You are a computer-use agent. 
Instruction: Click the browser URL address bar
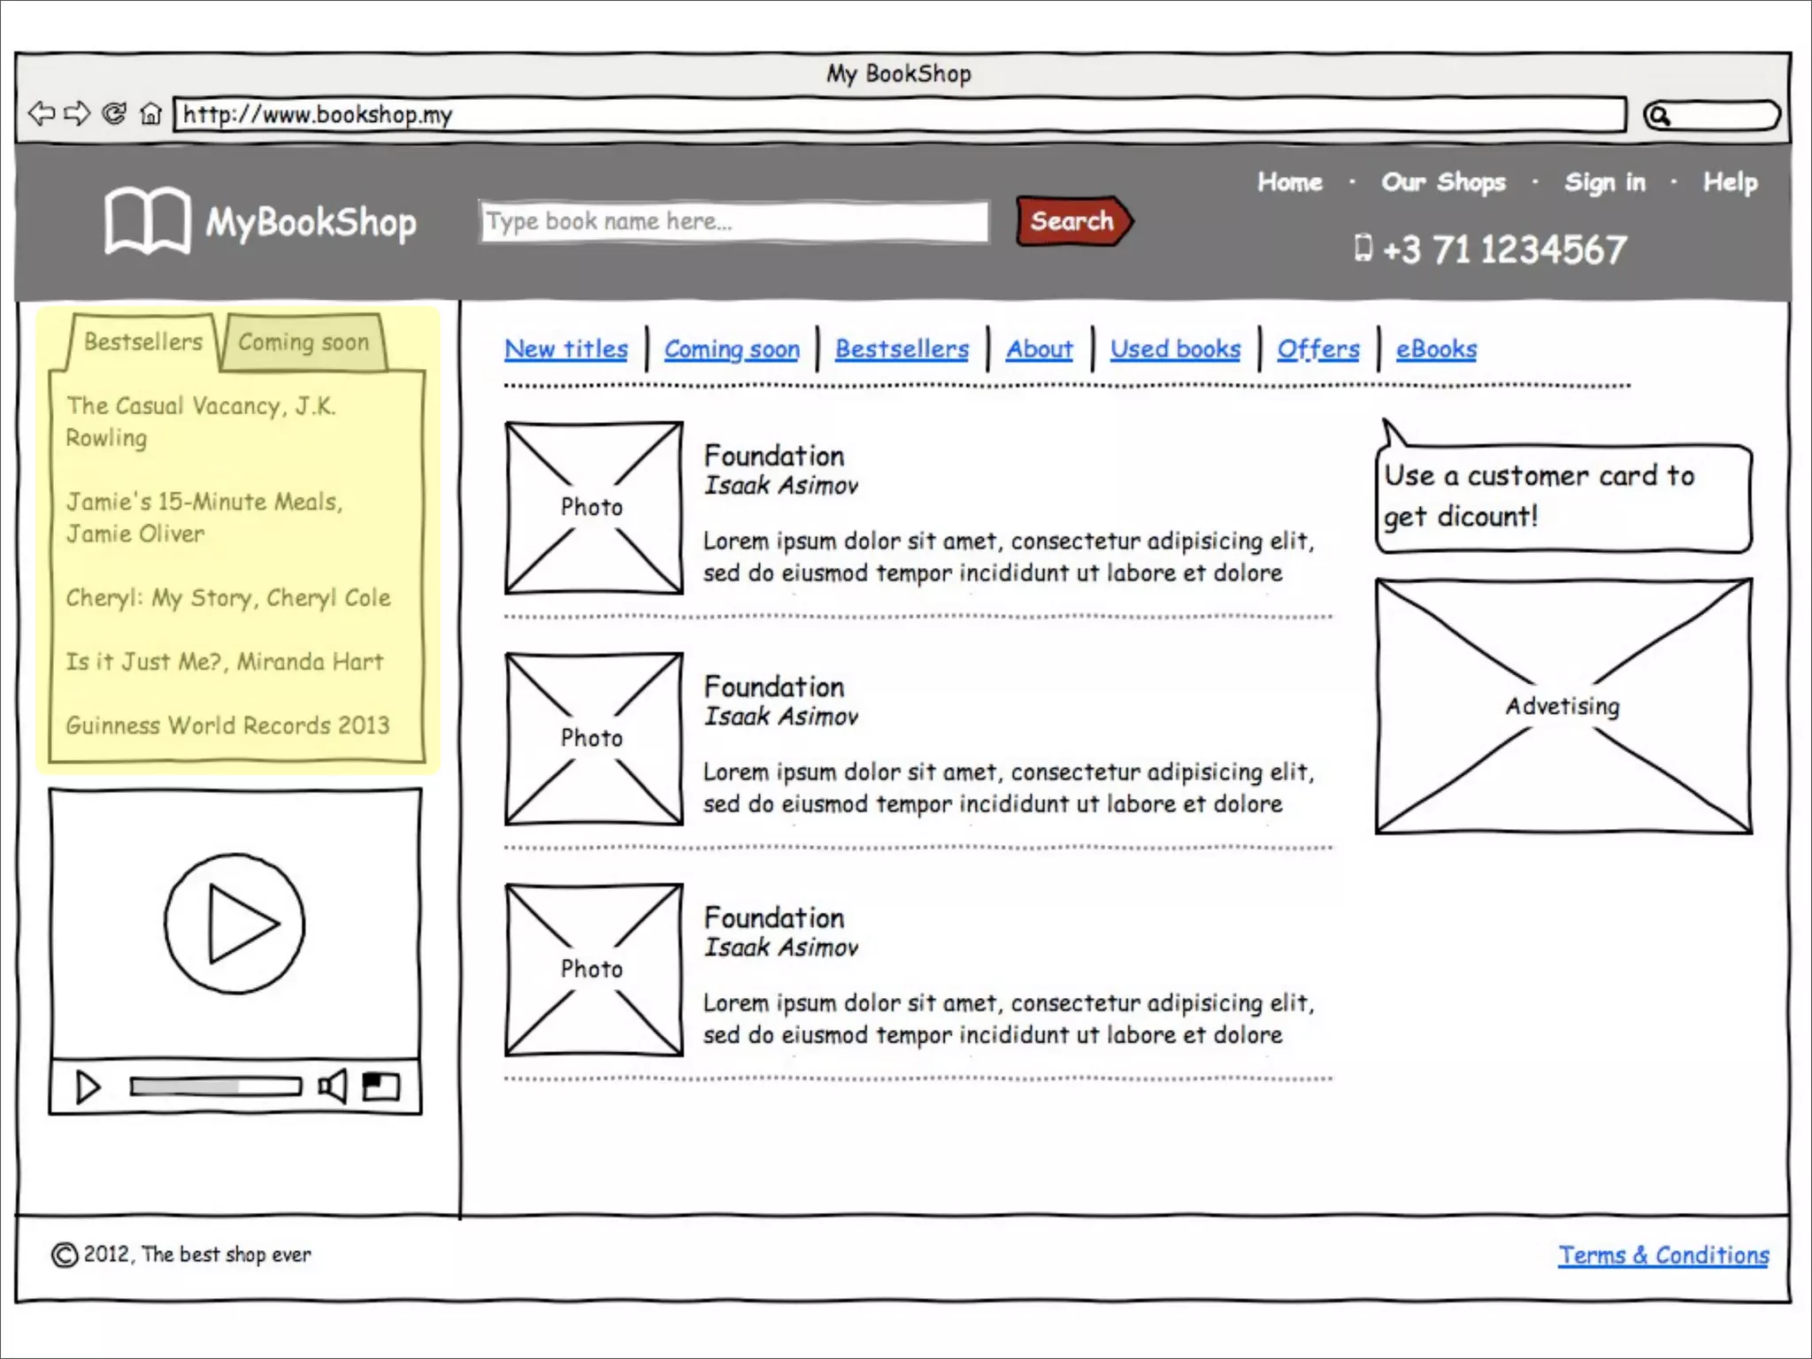[898, 115]
